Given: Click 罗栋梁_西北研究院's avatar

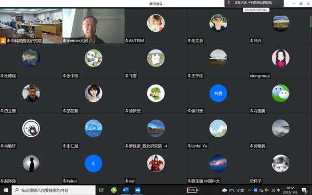Looking at the screenshot, I should click(156, 128).
